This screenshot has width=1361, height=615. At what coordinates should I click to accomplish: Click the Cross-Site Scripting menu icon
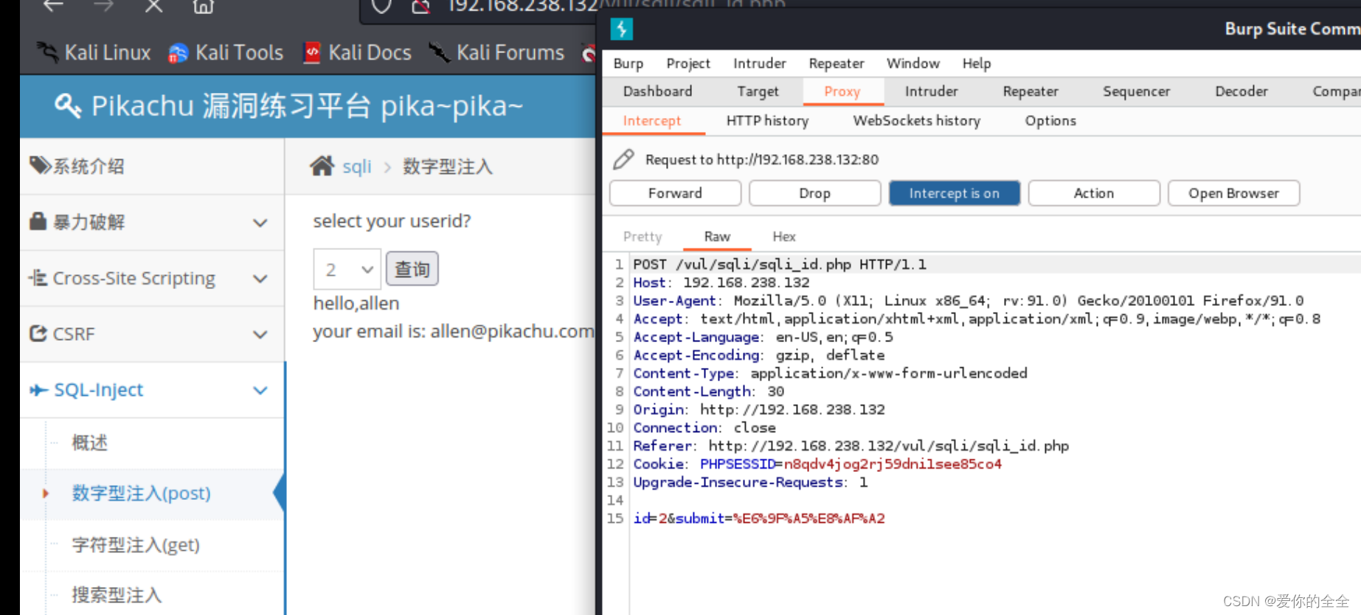coord(38,277)
